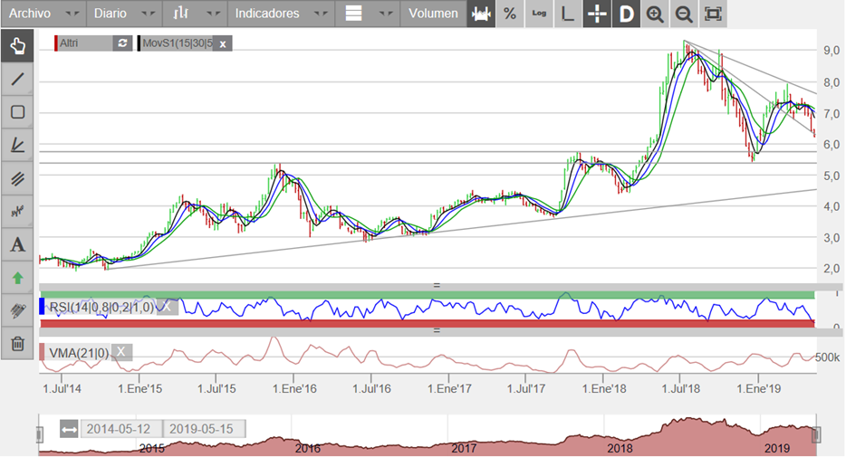Select the line drawing tool
This screenshot has width=846, height=457.
(17, 79)
